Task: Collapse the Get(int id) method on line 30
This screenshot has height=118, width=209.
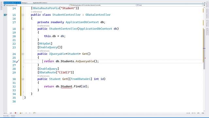Action: pyautogui.click(x=23, y=79)
